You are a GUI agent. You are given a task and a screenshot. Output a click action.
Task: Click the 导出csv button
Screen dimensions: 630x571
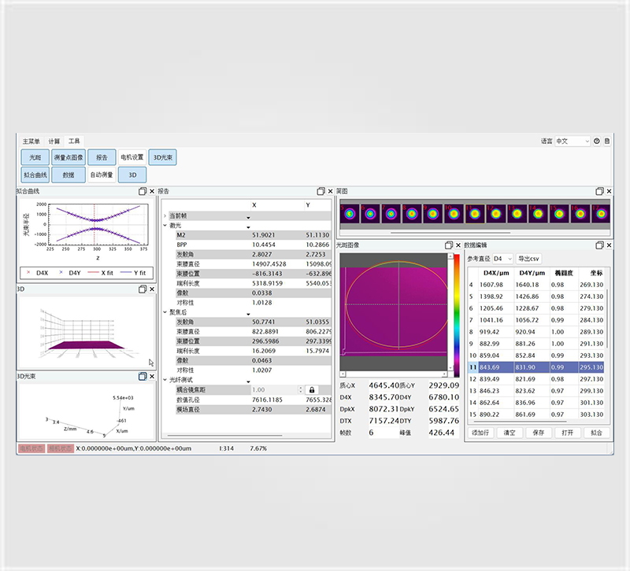[529, 259]
